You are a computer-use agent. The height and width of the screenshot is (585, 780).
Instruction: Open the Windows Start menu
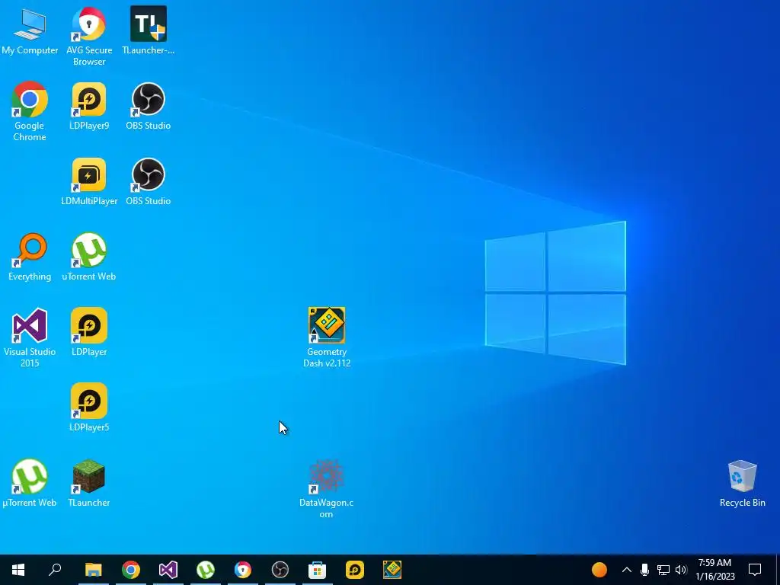click(x=18, y=570)
